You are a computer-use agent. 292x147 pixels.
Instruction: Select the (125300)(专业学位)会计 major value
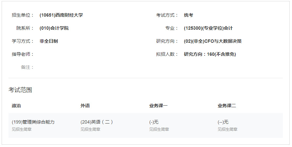[x=209, y=28]
